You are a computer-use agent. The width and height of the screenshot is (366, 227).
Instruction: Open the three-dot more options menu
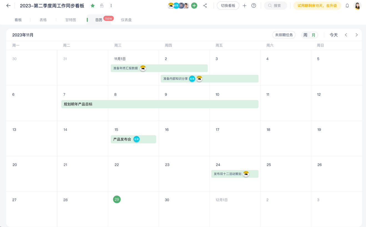pyautogui.click(x=111, y=6)
